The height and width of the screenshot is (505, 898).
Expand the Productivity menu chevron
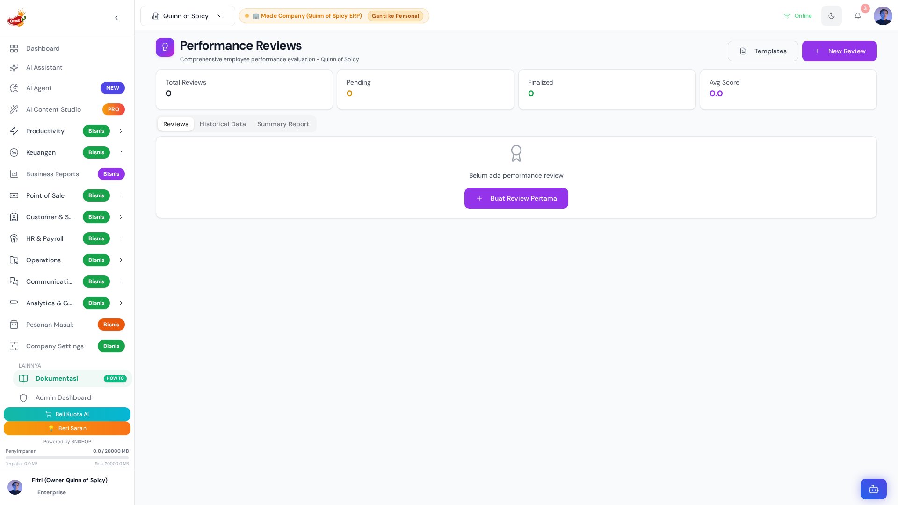pyautogui.click(x=121, y=131)
